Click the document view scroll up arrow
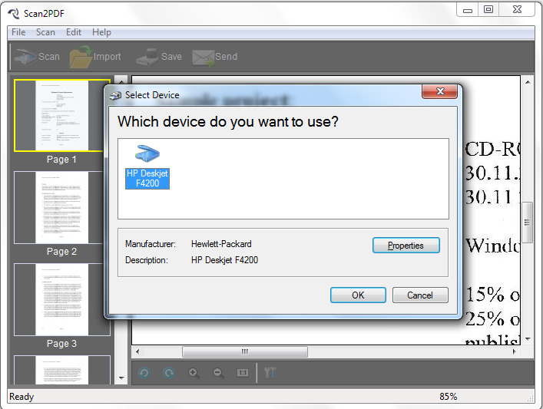Viewport: 543px width, 409px height. (528, 82)
